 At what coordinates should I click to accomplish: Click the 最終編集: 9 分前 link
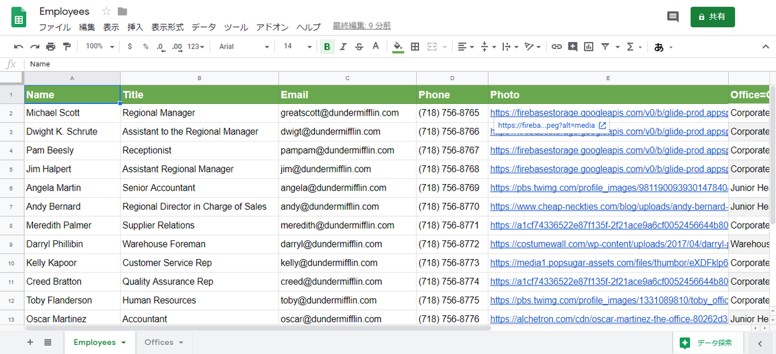361,26
